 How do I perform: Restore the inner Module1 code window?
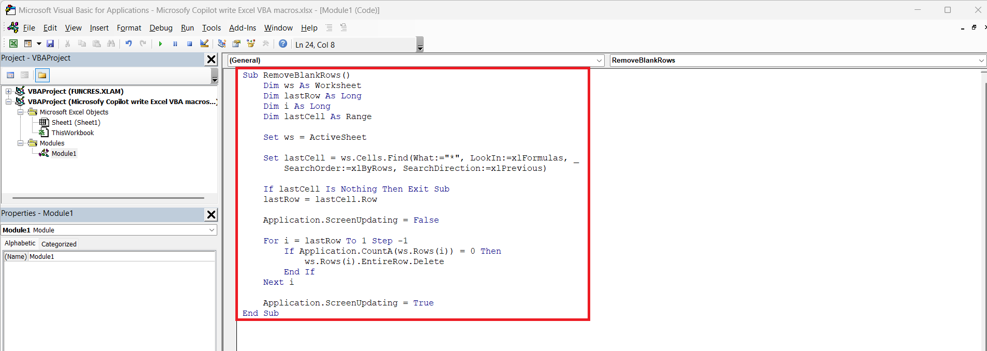(x=974, y=27)
